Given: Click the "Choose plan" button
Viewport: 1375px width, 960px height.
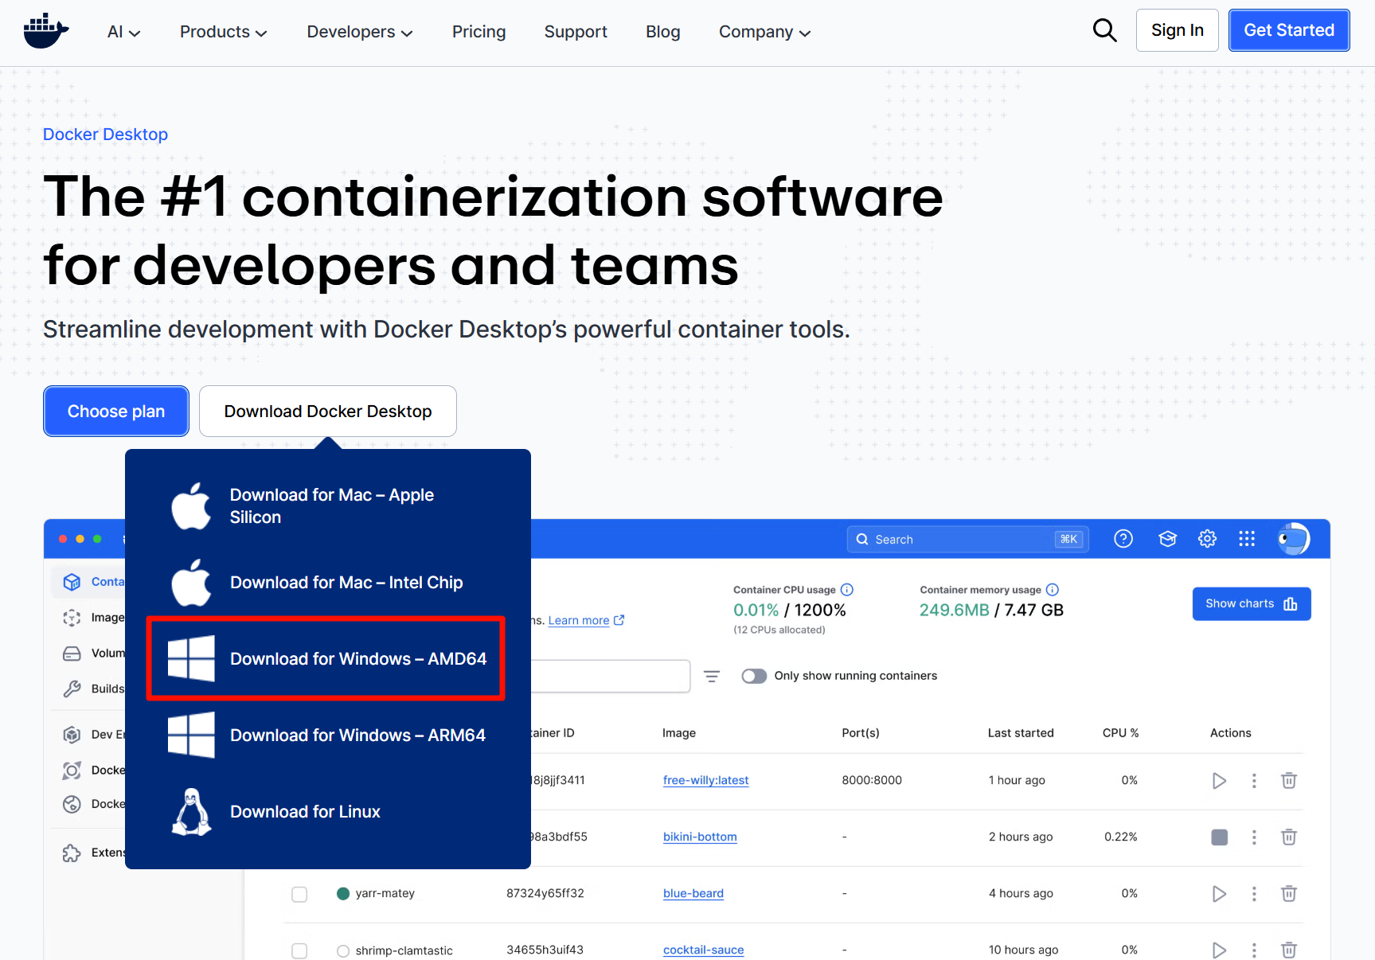Looking at the screenshot, I should (x=115, y=411).
